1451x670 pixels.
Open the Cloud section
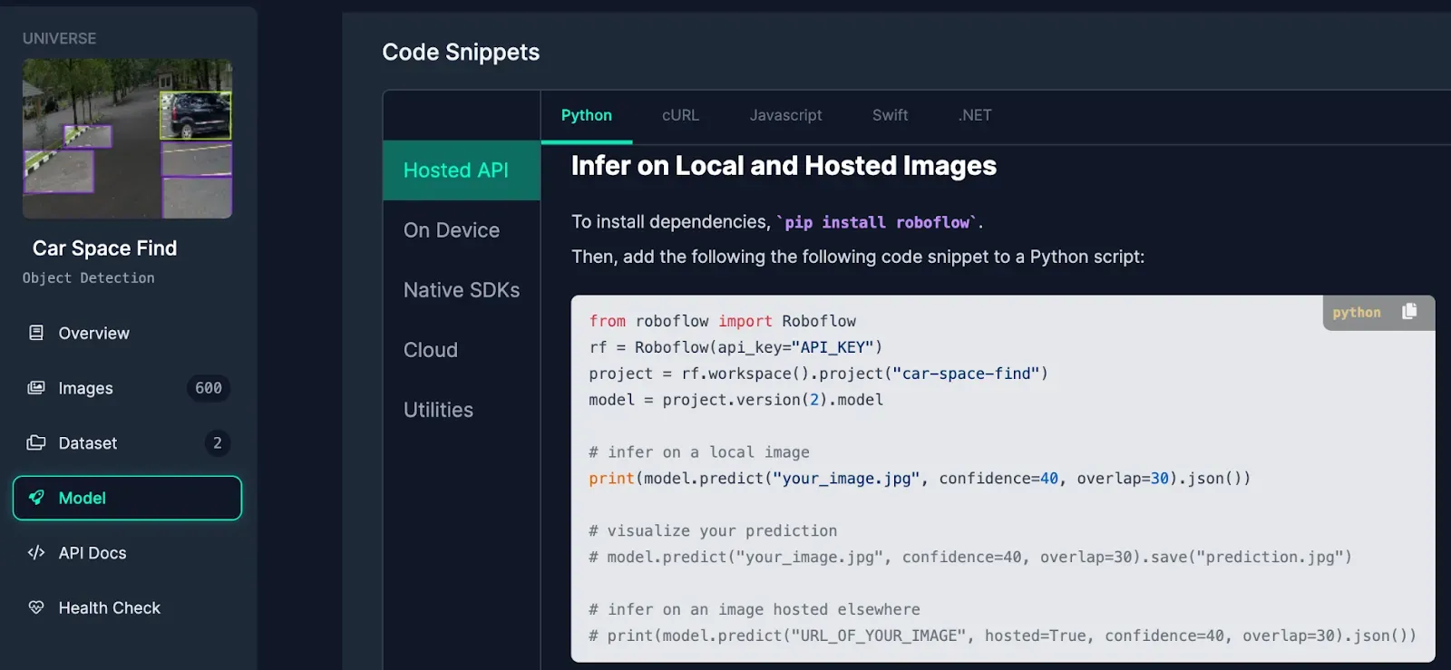tap(462, 350)
